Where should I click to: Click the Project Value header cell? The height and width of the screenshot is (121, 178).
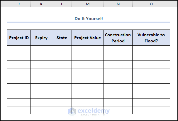87,38
